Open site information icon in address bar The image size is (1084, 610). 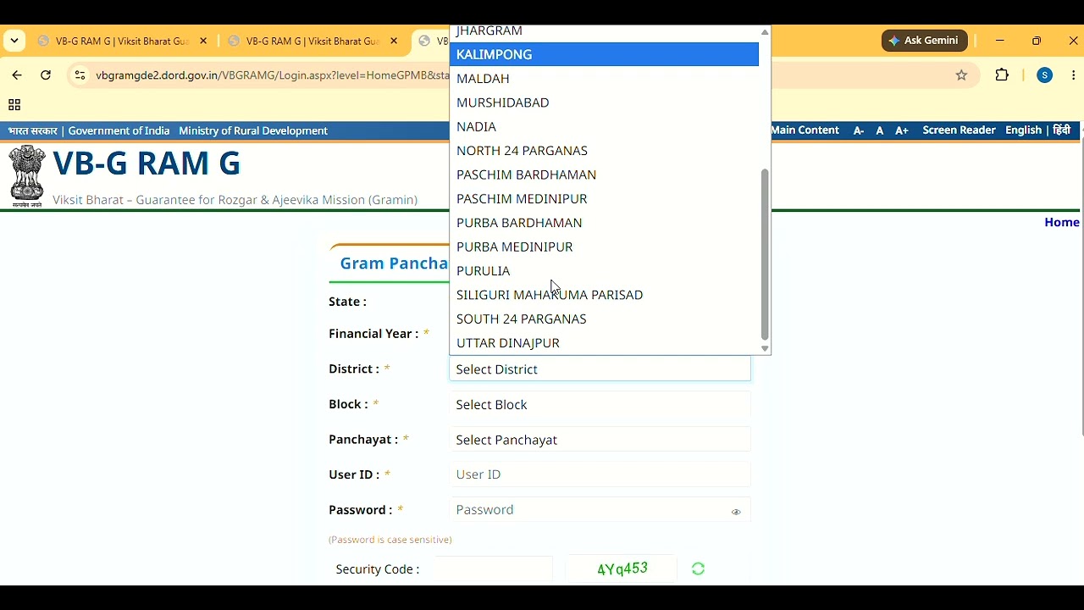click(x=80, y=75)
